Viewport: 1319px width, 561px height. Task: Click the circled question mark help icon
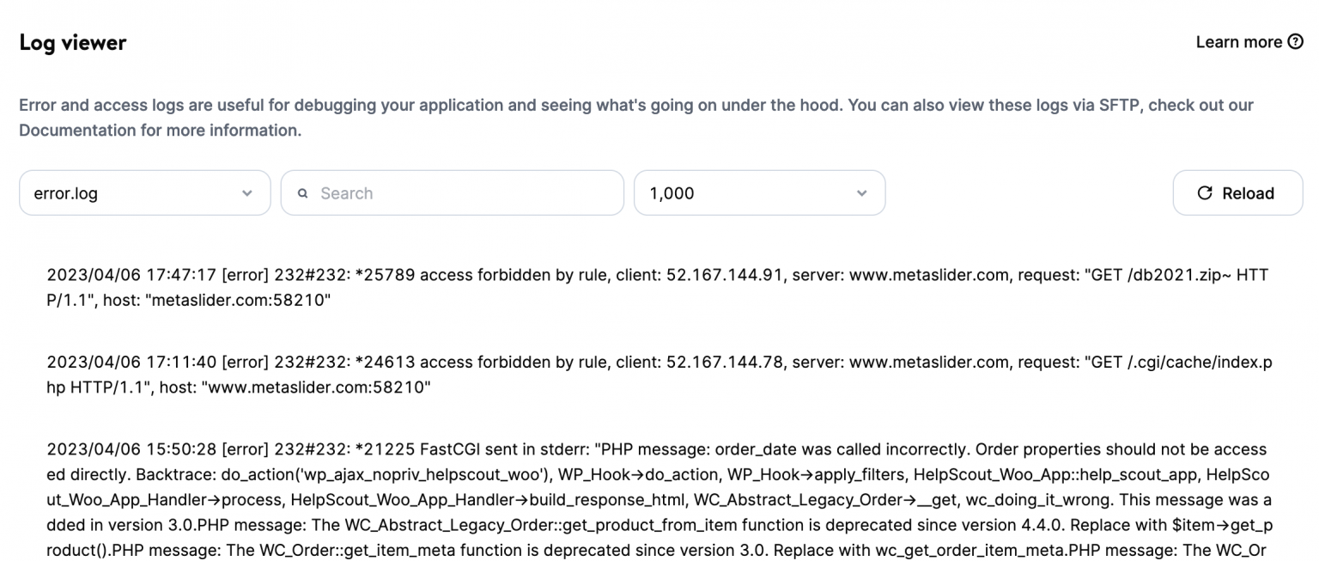[x=1295, y=41]
